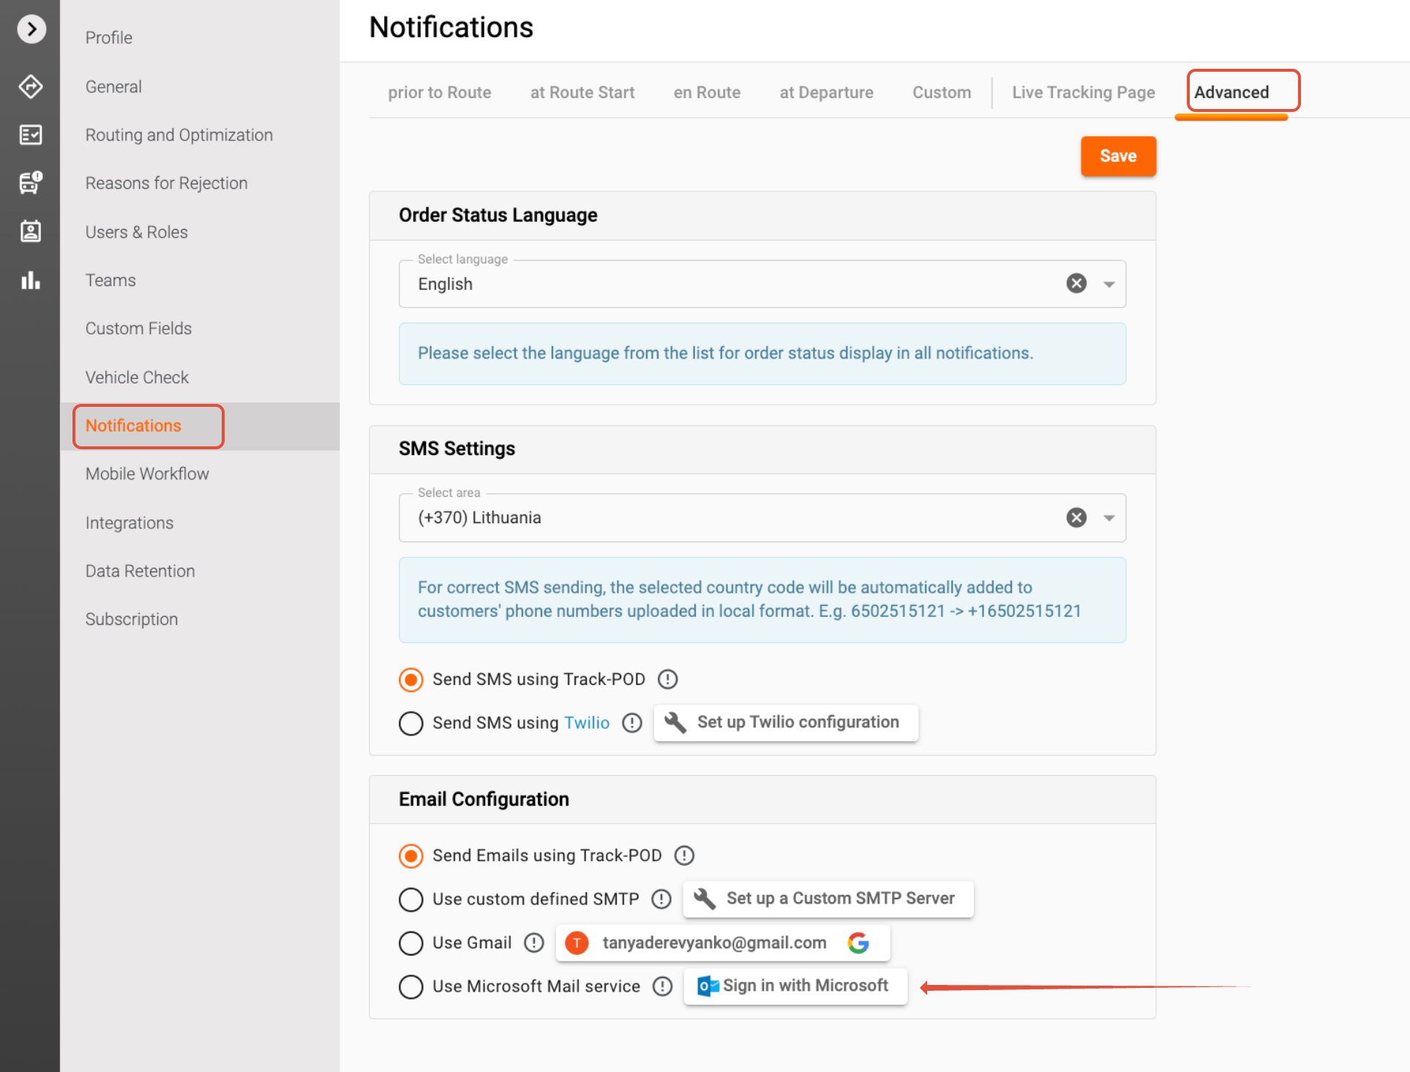1410x1072 pixels.
Task: Open the orders checklist icon in sidebar
Action: point(31,135)
